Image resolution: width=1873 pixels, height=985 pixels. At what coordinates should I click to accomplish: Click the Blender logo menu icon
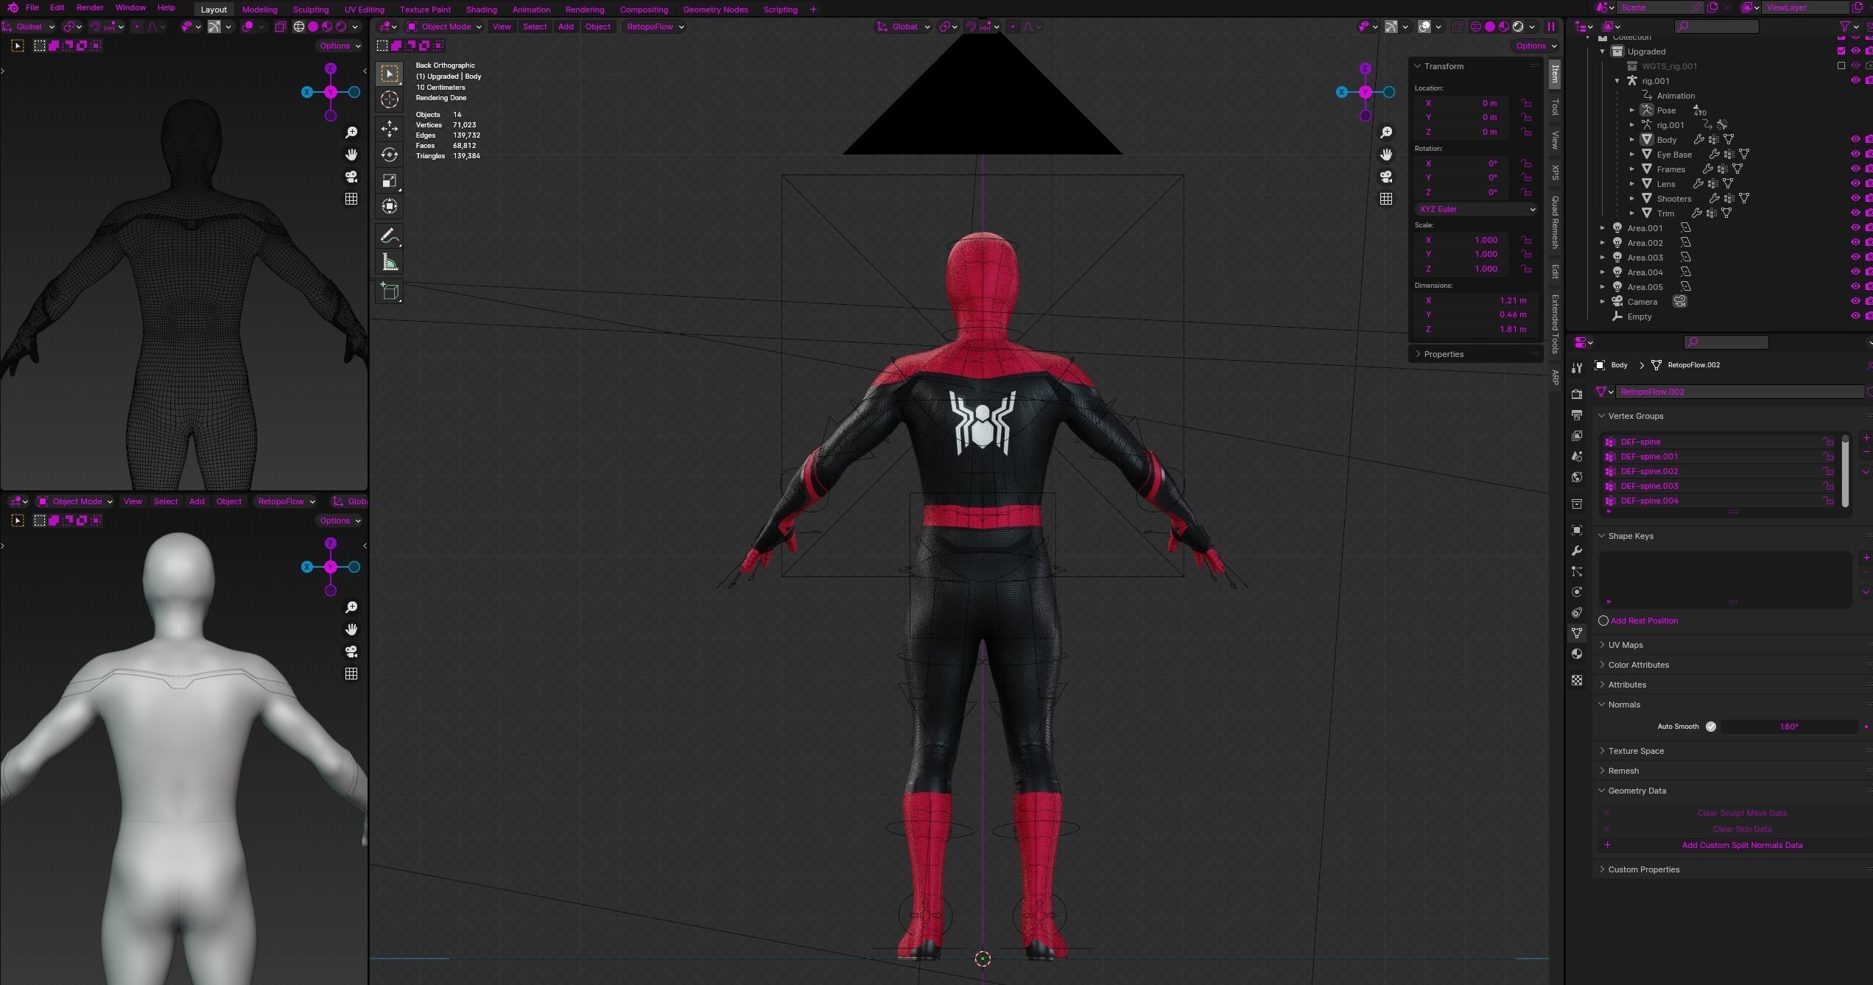coord(13,7)
